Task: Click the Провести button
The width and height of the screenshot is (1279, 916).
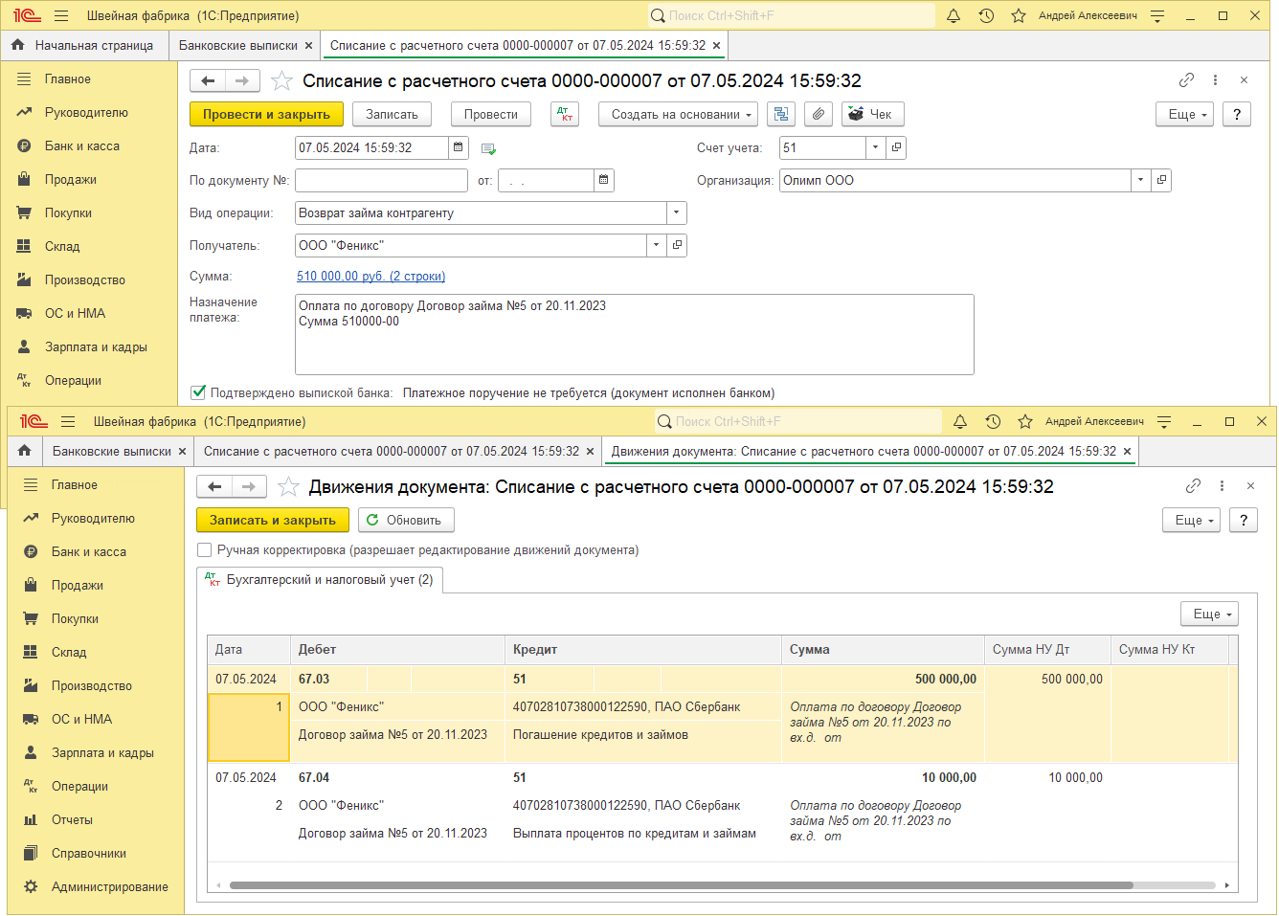Action: [491, 114]
